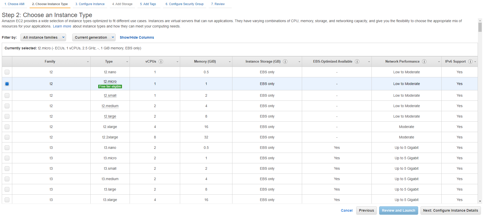This screenshot has height=216, width=484.
Task: Click the t2.medium type link
Action: (110, 106)
